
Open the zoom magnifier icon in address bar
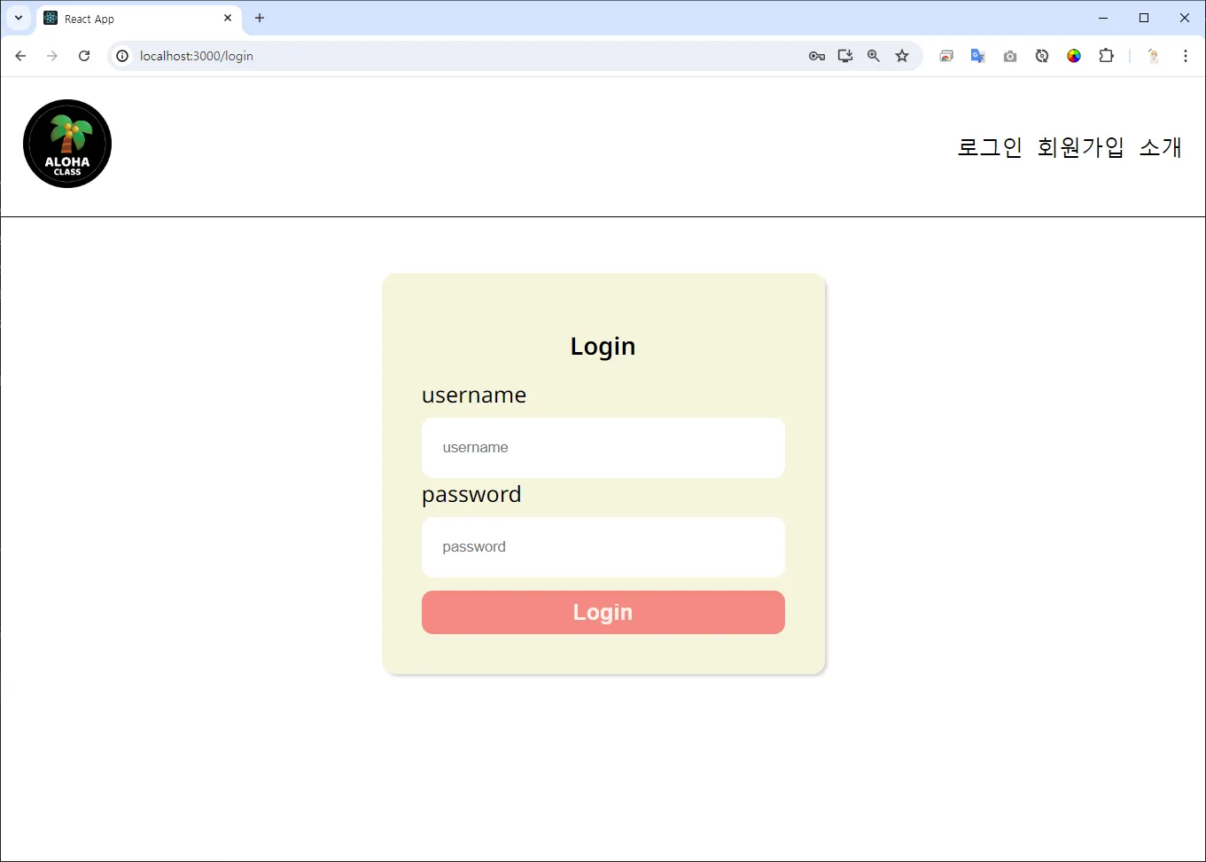pos(874,56)
